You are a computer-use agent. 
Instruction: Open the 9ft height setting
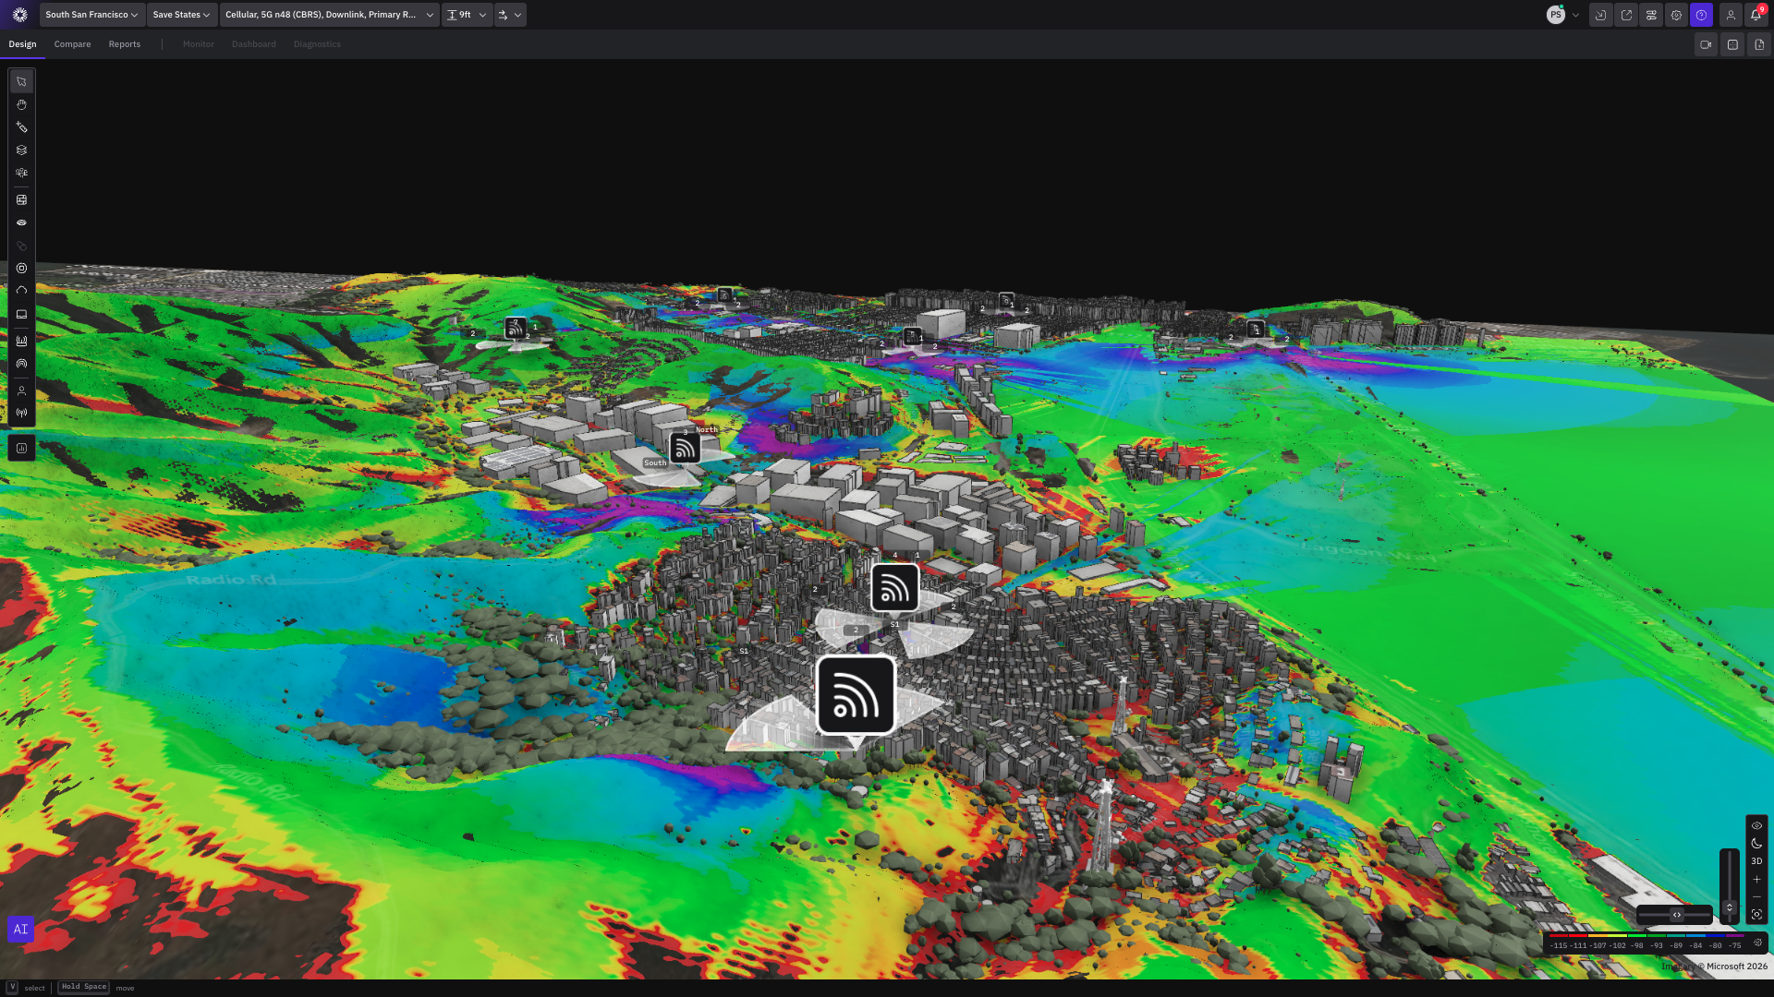(x=466, y=15)
